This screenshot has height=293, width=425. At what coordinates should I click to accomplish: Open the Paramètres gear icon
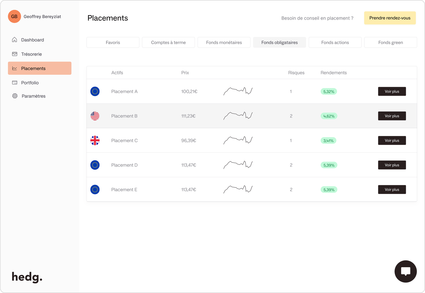[x=15, y=96]
